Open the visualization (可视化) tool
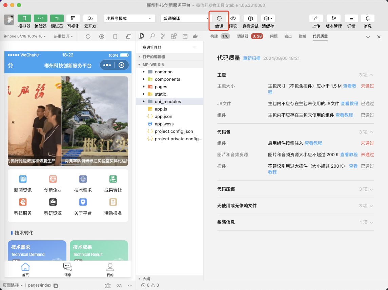This screenshot has width=388, height=290. 73,18
